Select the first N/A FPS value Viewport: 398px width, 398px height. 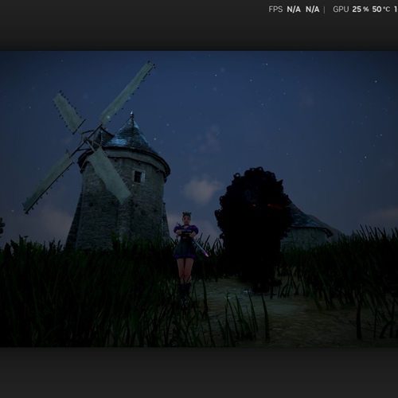[294, 10]
